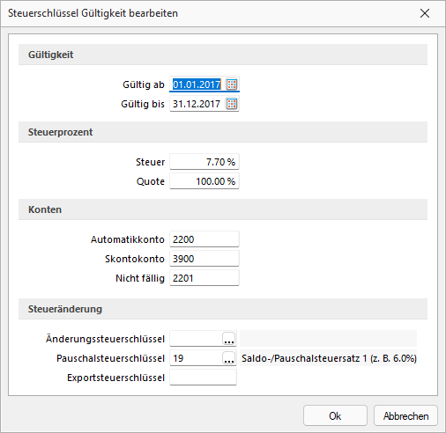The width and height of the screenshot is (446, 433).
Task: Focus the Quote percentage field
Action: (204, 181)
